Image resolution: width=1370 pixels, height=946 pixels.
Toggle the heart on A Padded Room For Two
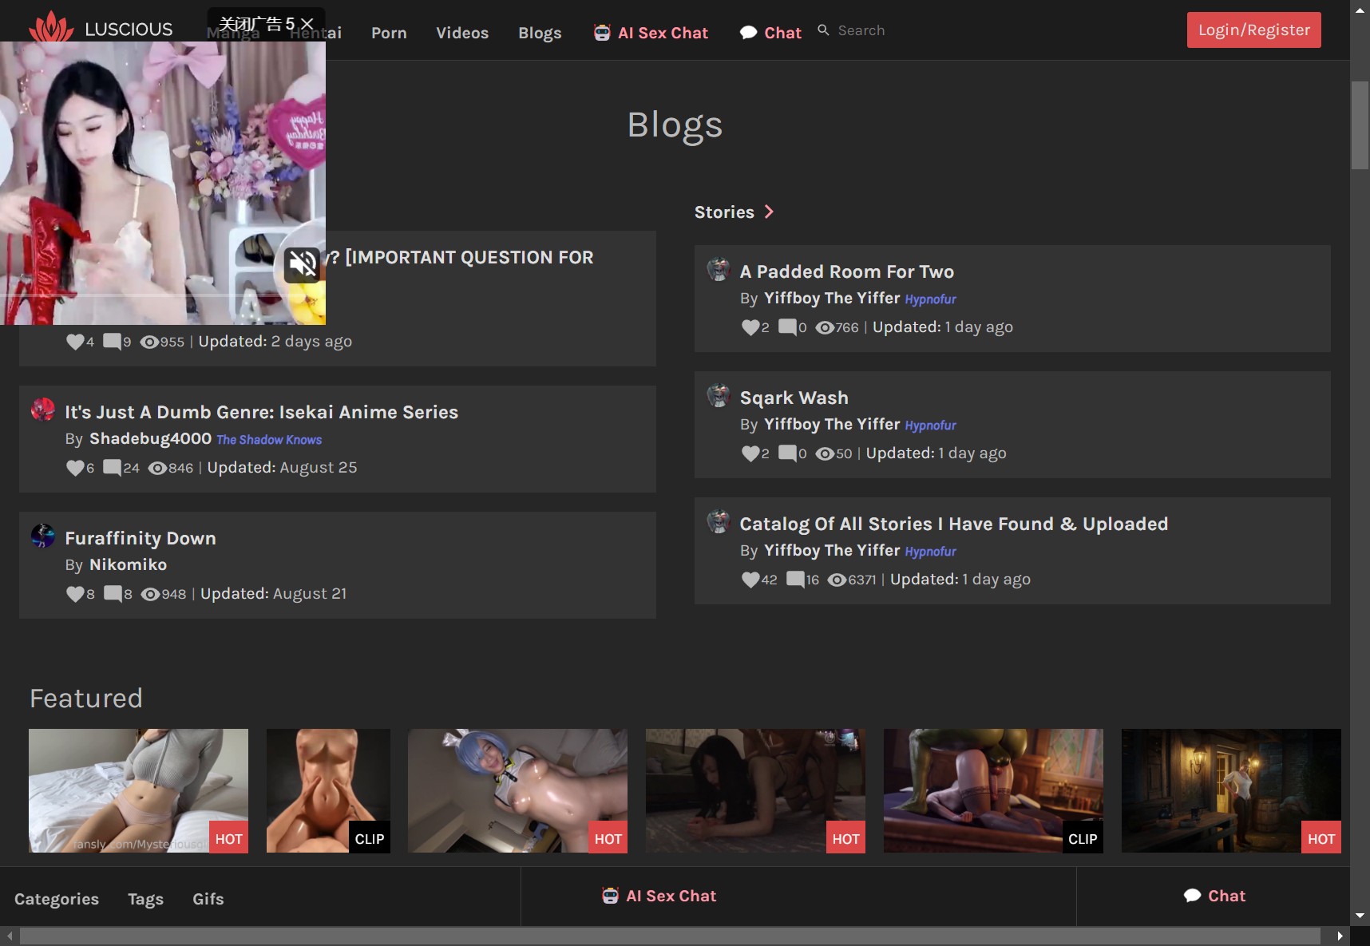click(750, 327)
